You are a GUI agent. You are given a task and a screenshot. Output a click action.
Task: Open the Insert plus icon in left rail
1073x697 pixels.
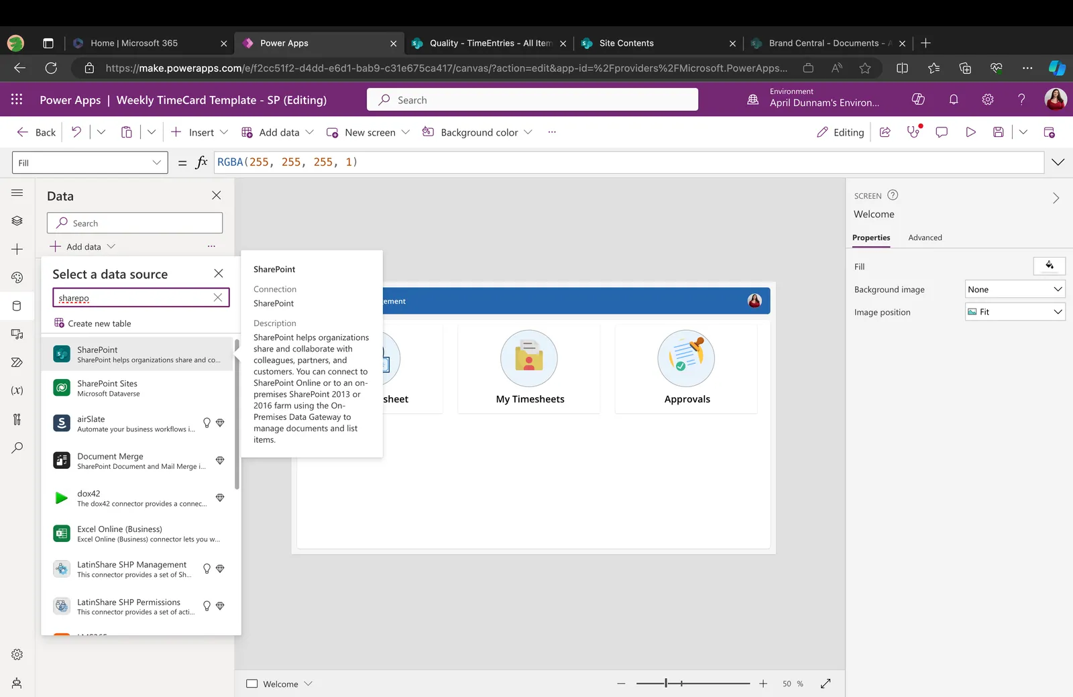coord(17,249)
